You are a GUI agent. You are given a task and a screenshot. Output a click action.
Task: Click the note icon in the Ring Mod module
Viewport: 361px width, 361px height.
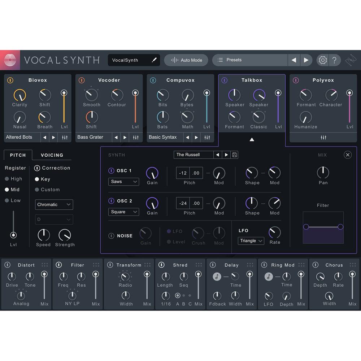[268, 277]
